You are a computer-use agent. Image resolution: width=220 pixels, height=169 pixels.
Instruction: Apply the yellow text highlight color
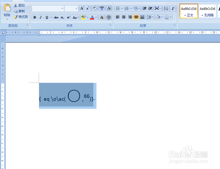(x=83, y=17)
